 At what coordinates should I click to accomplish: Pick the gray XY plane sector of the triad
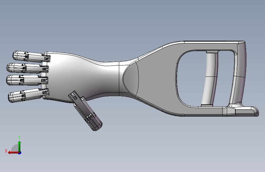pyautogui.click(x=15, y=148)
